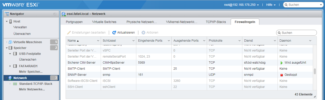This screenshot has height=100, width=325.
Task: Click the Aktionen gear icon
Action: click(x=143, y=33)
